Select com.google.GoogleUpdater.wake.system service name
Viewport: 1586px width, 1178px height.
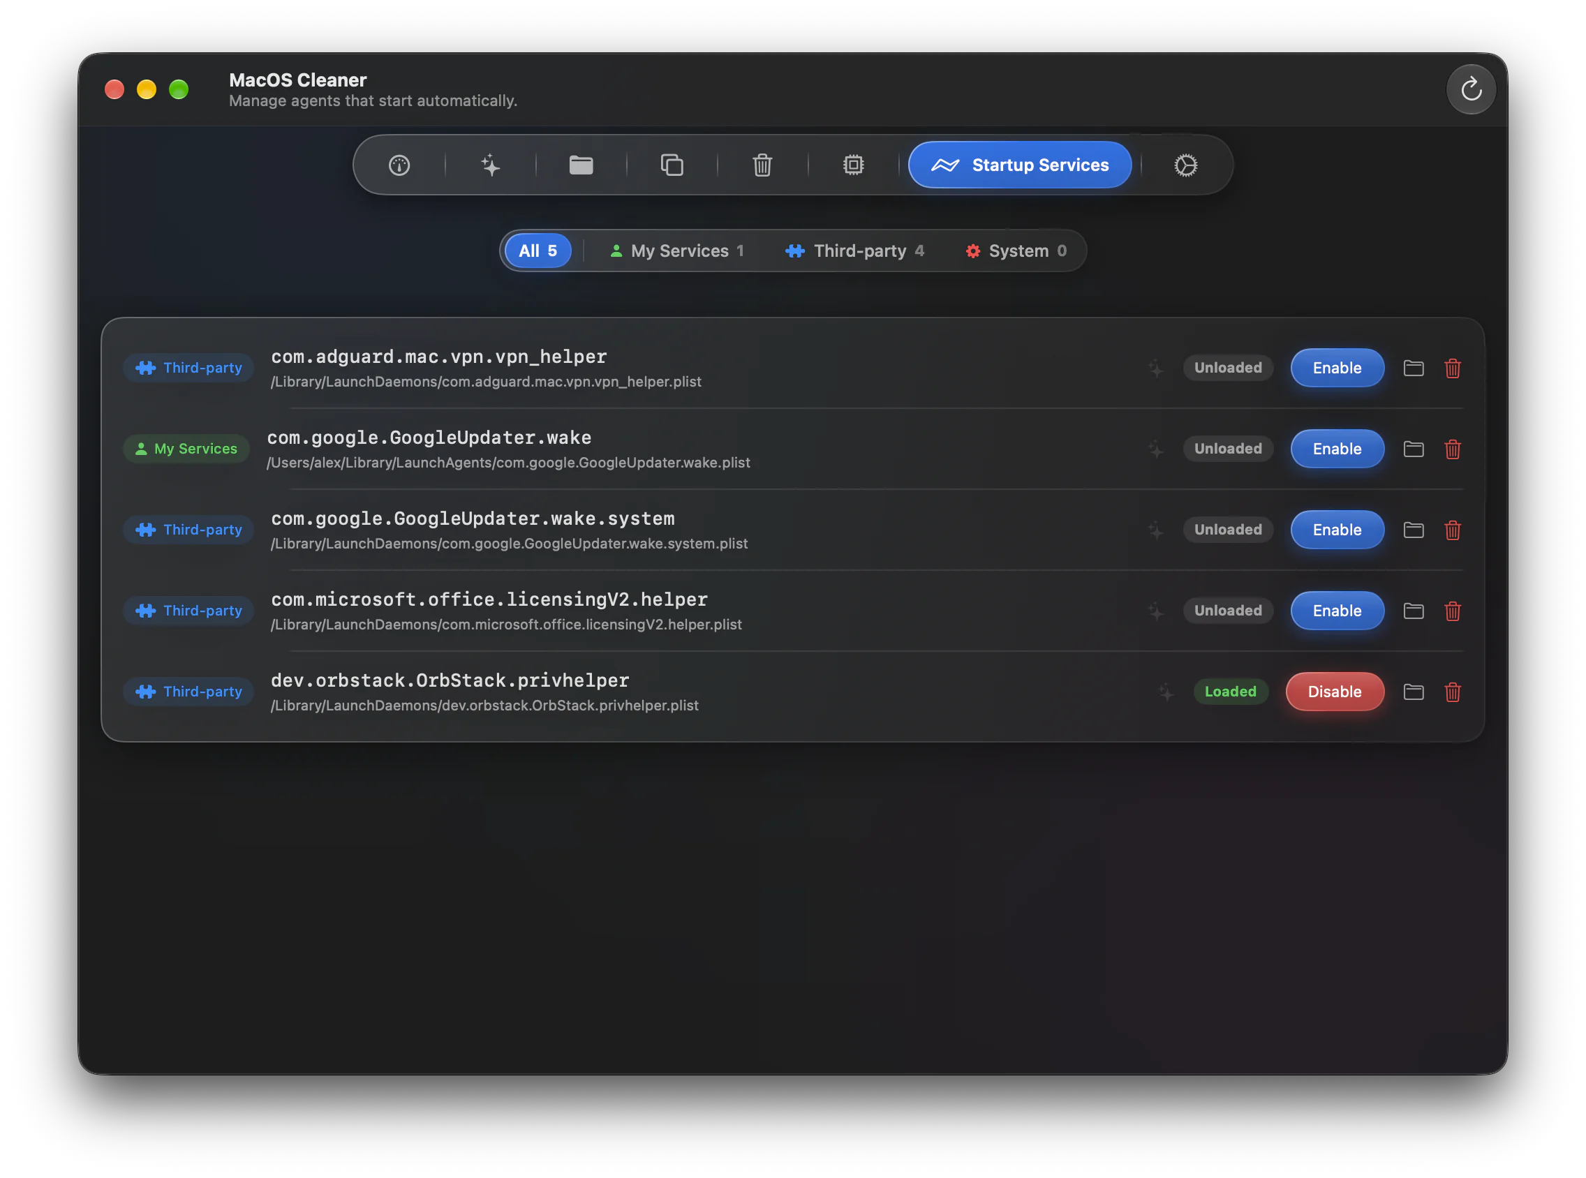(472, 519)
